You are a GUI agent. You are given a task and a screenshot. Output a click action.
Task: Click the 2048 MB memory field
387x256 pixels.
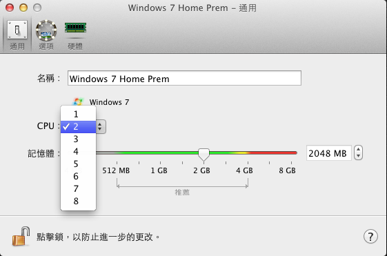coord(328,153)
